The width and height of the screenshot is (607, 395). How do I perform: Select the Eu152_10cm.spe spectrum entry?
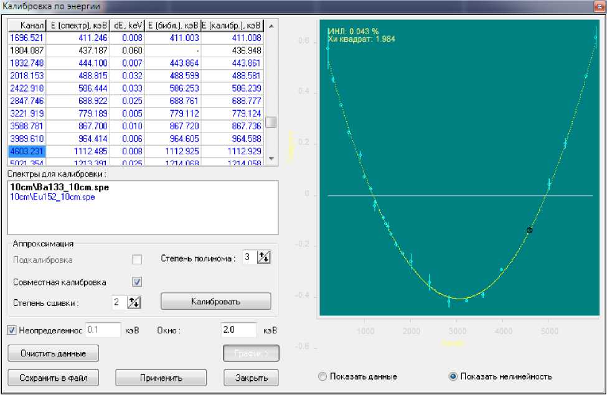click(53, 197)
